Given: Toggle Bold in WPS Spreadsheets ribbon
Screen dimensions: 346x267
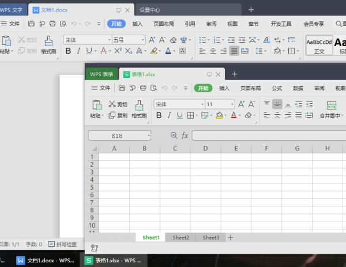Looking at the screenshot, I should click(x=159, y=115).
